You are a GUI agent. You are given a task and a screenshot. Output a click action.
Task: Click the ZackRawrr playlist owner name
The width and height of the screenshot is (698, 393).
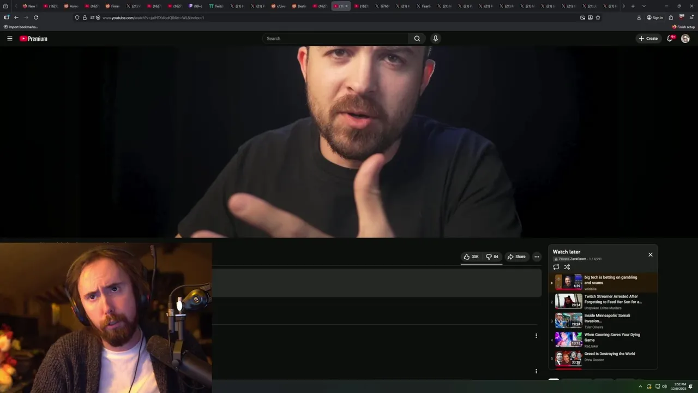click(x=578, y=259)
